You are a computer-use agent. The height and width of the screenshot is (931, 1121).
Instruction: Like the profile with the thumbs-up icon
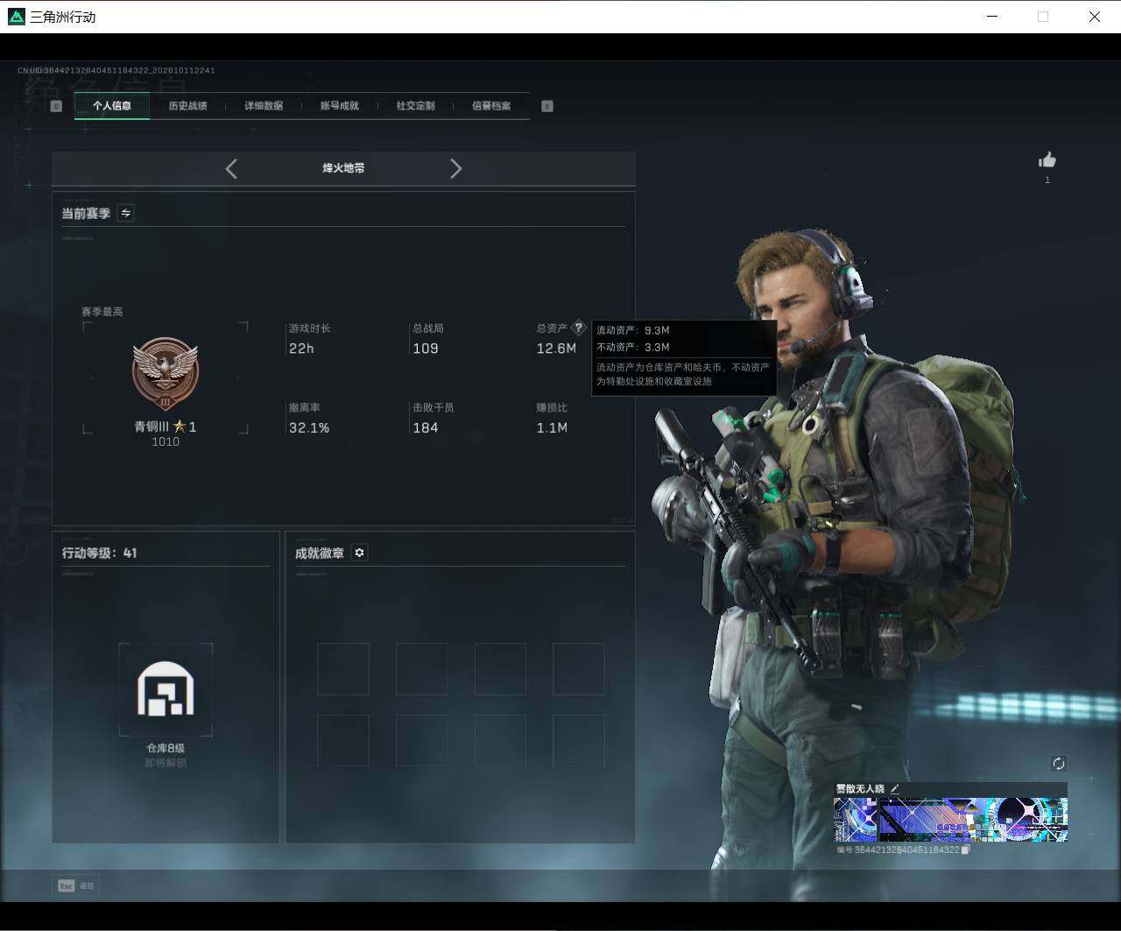pos(1047,159)
